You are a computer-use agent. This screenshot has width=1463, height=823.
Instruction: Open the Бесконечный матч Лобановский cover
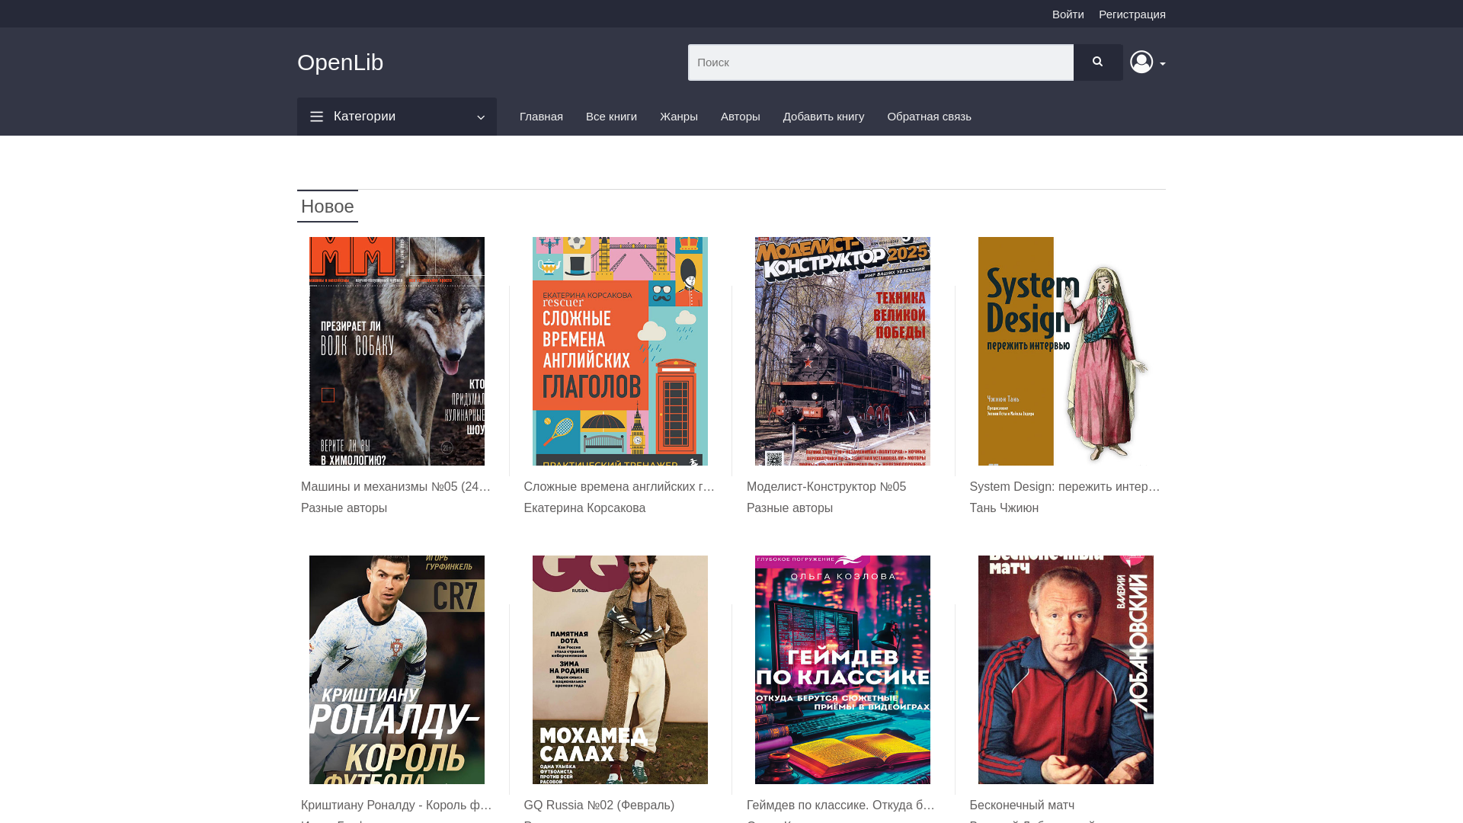coord(1066,670)
